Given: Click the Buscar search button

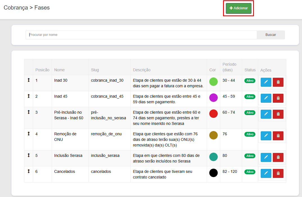Looking at the screenshot, I should (x=271, y=35).
